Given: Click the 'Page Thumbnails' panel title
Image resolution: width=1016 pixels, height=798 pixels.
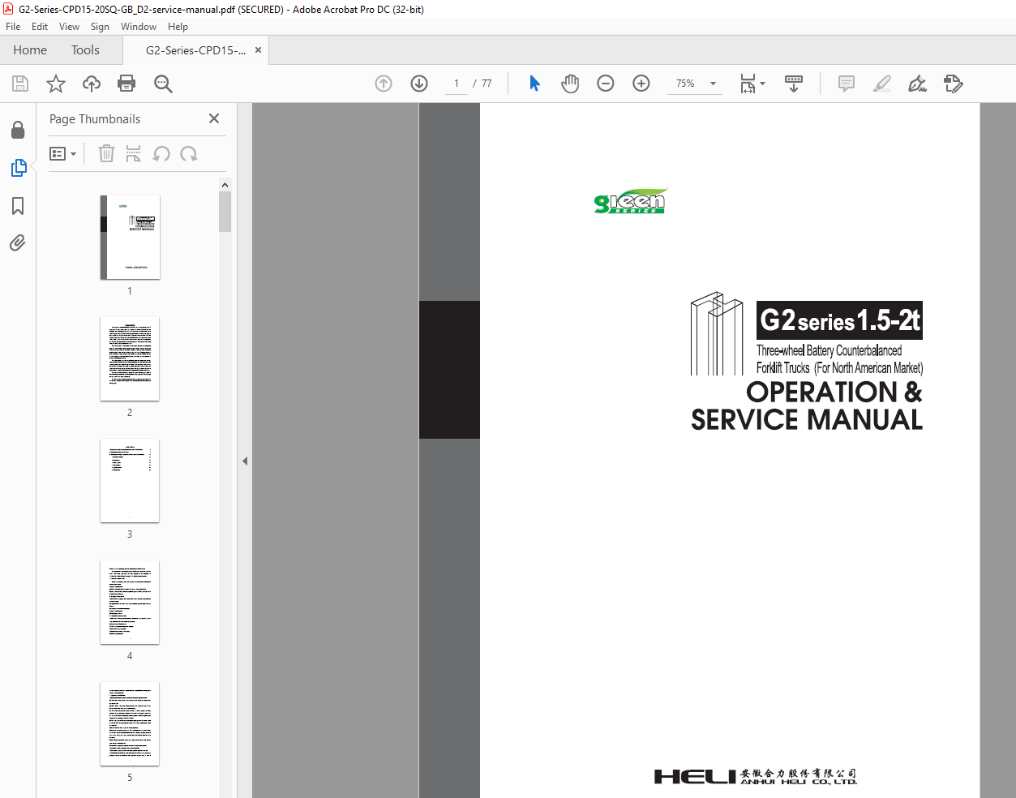Looking at the screenshot, I should [x=95, y=119].
